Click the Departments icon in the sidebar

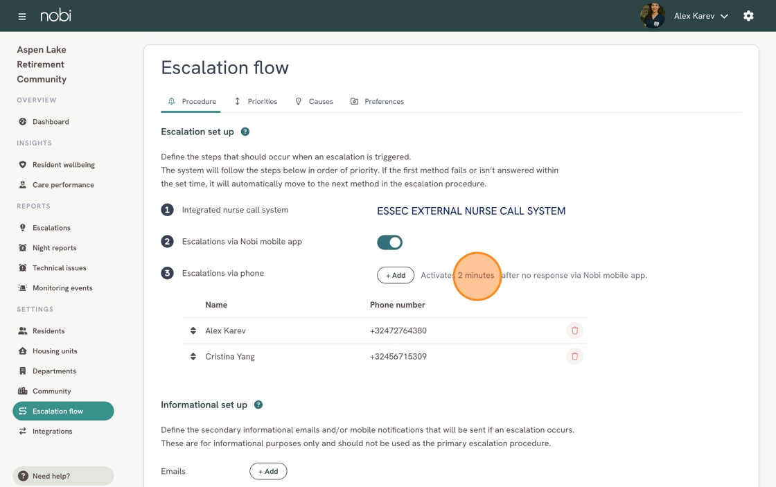(22, 371)
